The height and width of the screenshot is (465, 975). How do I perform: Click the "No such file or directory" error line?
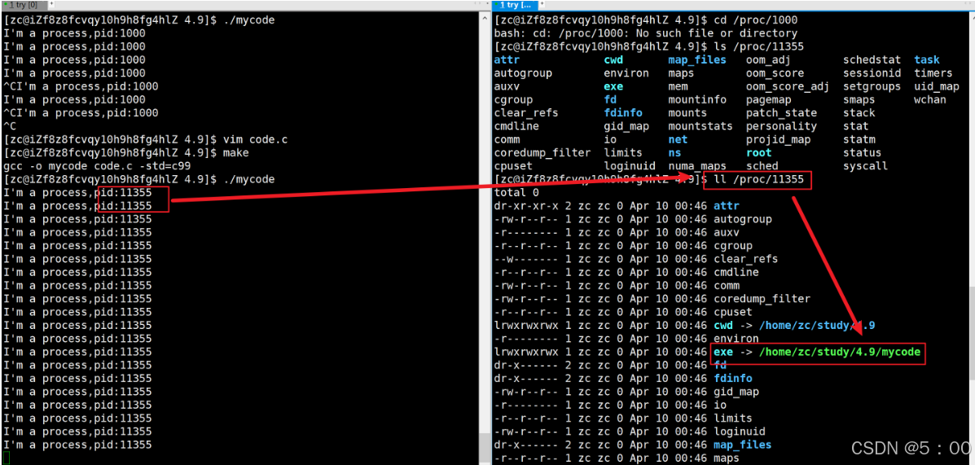(646, 33)
